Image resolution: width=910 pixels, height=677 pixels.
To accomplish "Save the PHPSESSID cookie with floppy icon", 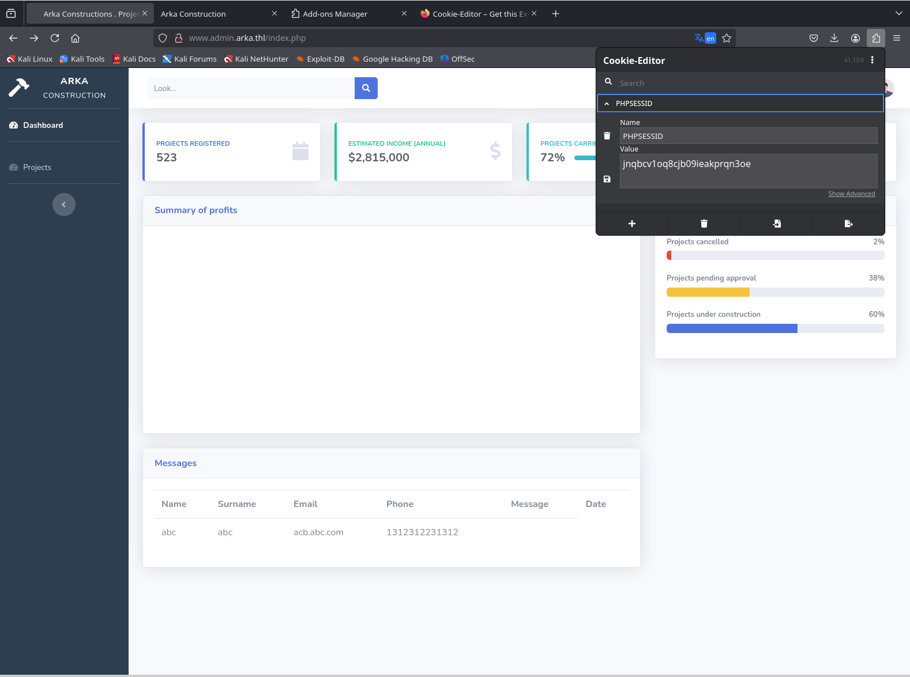I will click(607, 179).
